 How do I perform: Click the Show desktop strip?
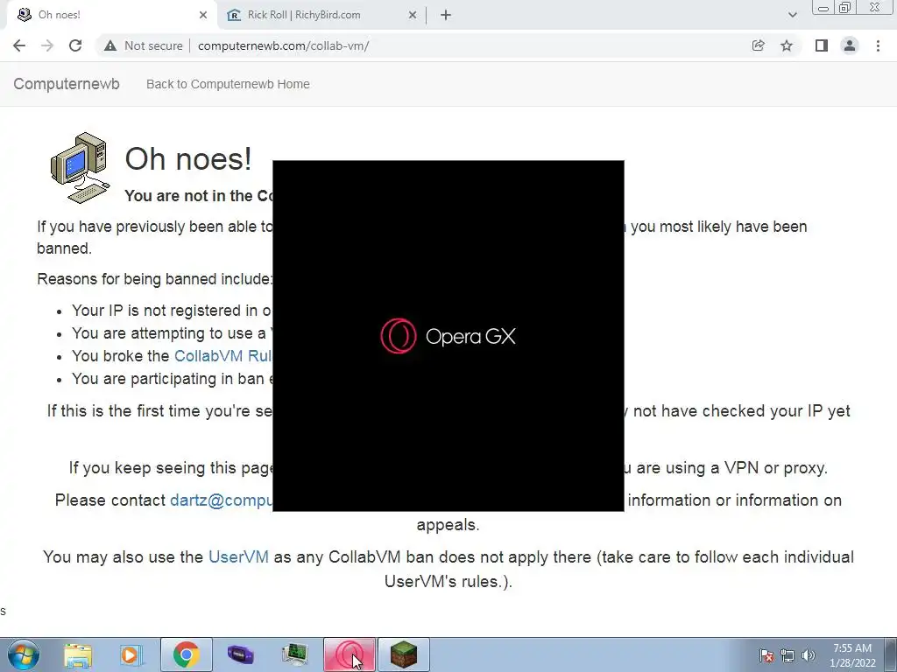890,654
